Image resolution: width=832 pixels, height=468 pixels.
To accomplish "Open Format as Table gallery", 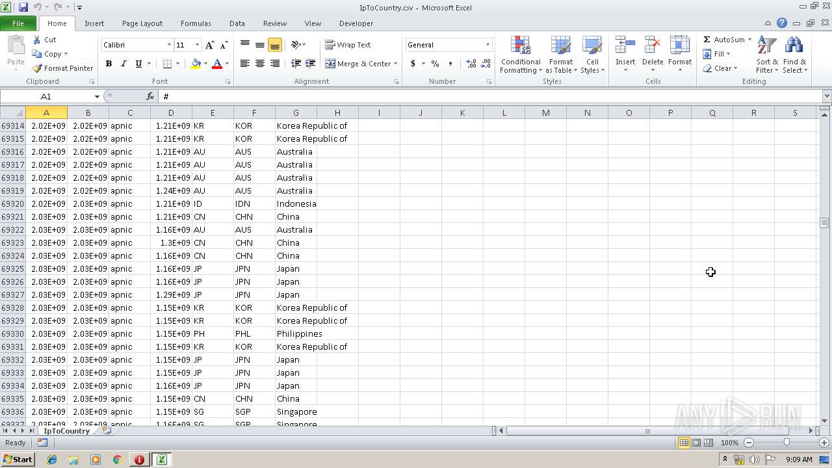I will click(x=561, y=56).
